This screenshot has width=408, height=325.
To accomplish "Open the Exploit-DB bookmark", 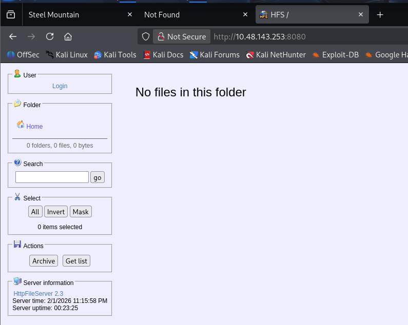I will click(335, 55).
